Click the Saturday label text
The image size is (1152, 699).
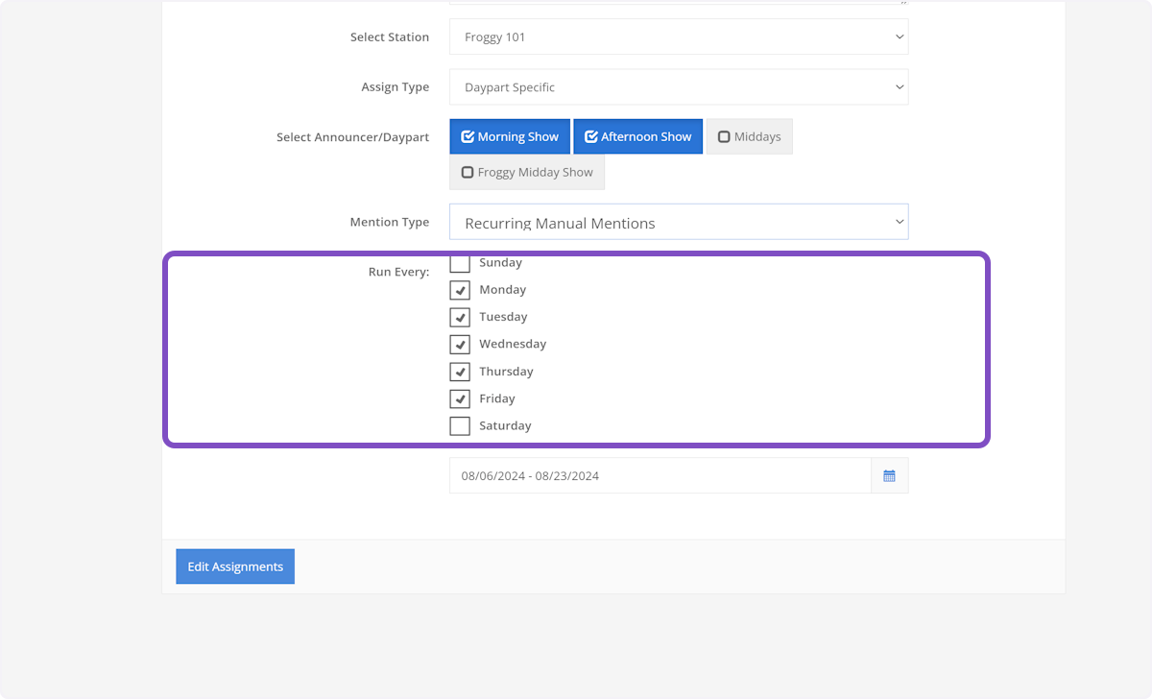coord(505,425)
